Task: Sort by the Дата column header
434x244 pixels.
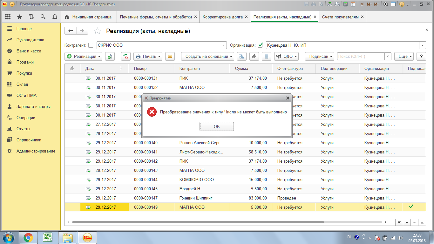Action: click(105, 68)
